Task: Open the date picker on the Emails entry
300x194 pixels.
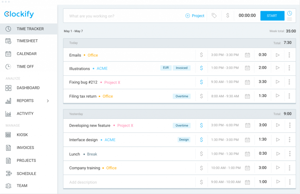Action: click(x=248, y=55)
